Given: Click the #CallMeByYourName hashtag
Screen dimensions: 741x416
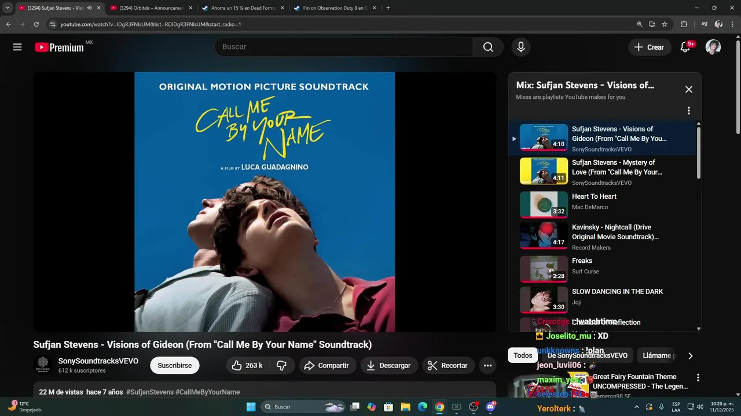Looking at the screenshot, I should [208, 392].
